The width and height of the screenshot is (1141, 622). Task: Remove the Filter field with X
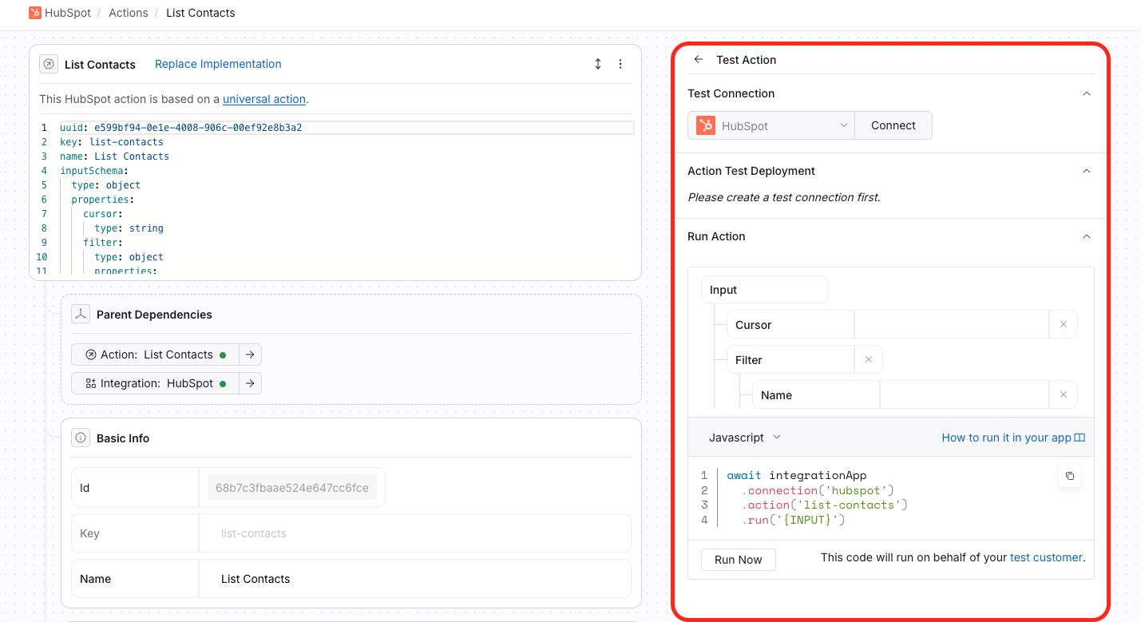[x=869, y=360]
